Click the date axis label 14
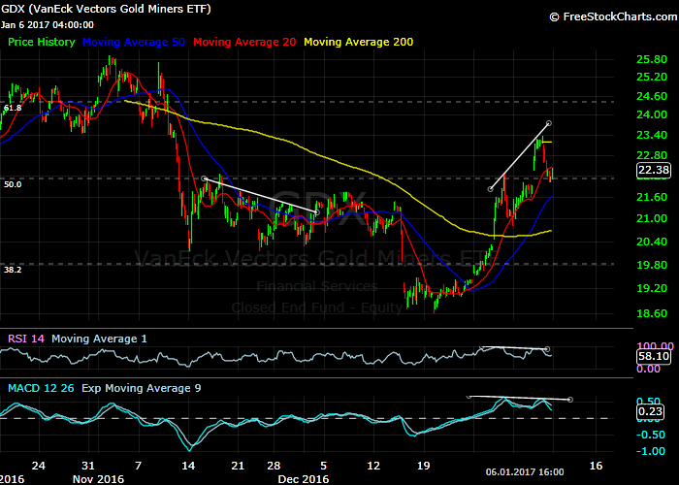The width and height of the screenshot is (679, 485). click(188, 466)
